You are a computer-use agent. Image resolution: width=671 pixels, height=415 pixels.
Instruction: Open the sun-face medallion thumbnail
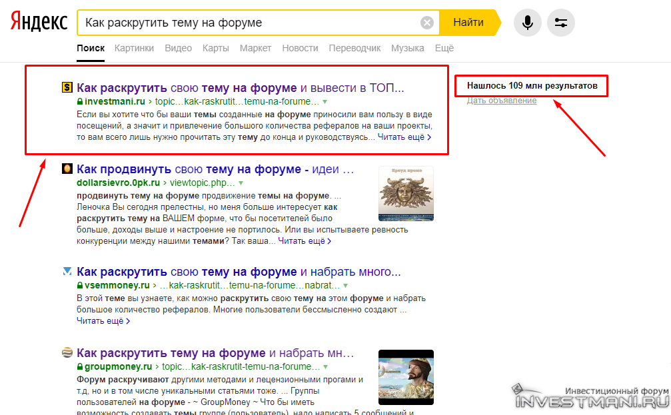click(x=406, y=193)
